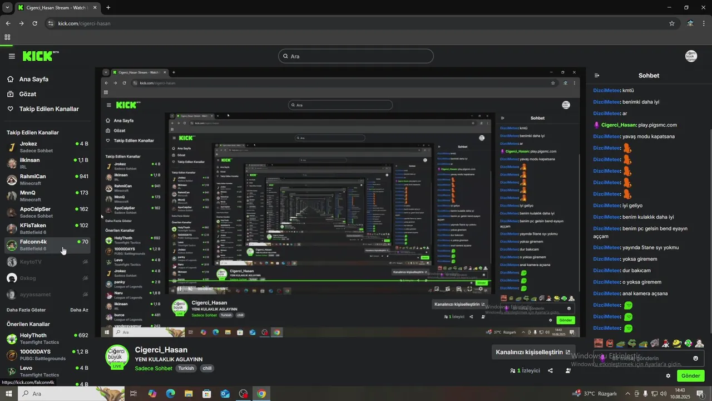Viewport: 712px width, 401px height.
Task: Open chat settings gear icon
Action: [668, 376]
